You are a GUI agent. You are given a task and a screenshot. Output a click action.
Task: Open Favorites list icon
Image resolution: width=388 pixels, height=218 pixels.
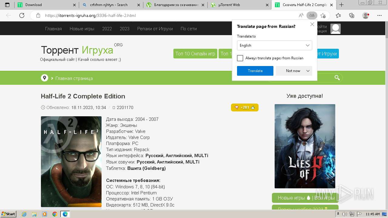[x=338, y=15]
